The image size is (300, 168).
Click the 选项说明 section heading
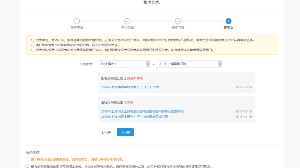coord(33,152)
